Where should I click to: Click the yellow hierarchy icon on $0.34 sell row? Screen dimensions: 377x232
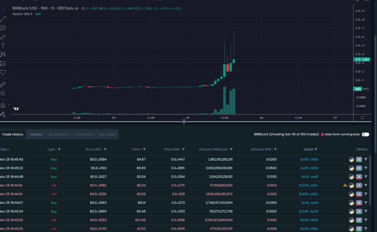tap(345, 185)
